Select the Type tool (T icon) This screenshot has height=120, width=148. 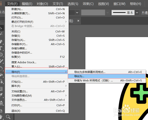(1, 48)
